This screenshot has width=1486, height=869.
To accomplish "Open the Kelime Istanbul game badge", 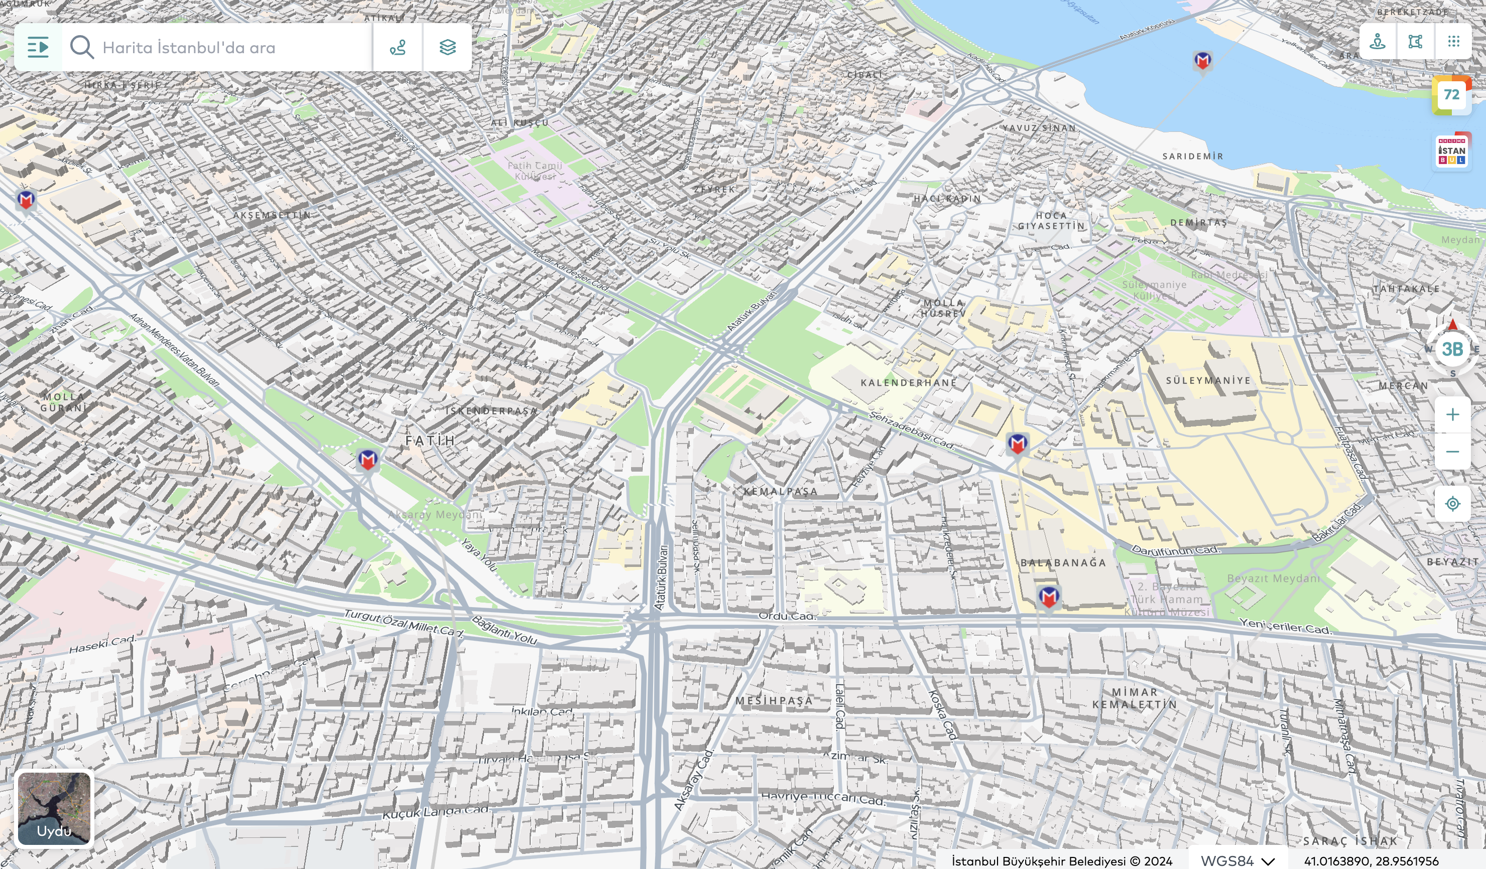I will click(x=1451, y=152).
